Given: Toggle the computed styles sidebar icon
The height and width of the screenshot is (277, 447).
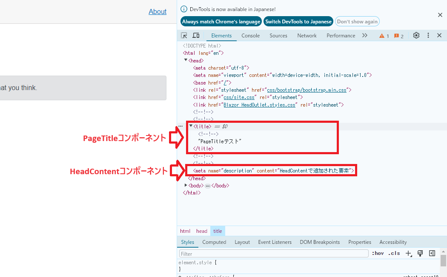Looking at the screenshot, I should pyautogui.click(x=432, y=253).
